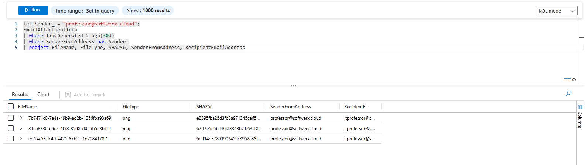The image size is (588, 165).
Task: Check the row for file 7b7471c0
Action: pos(11,118)
